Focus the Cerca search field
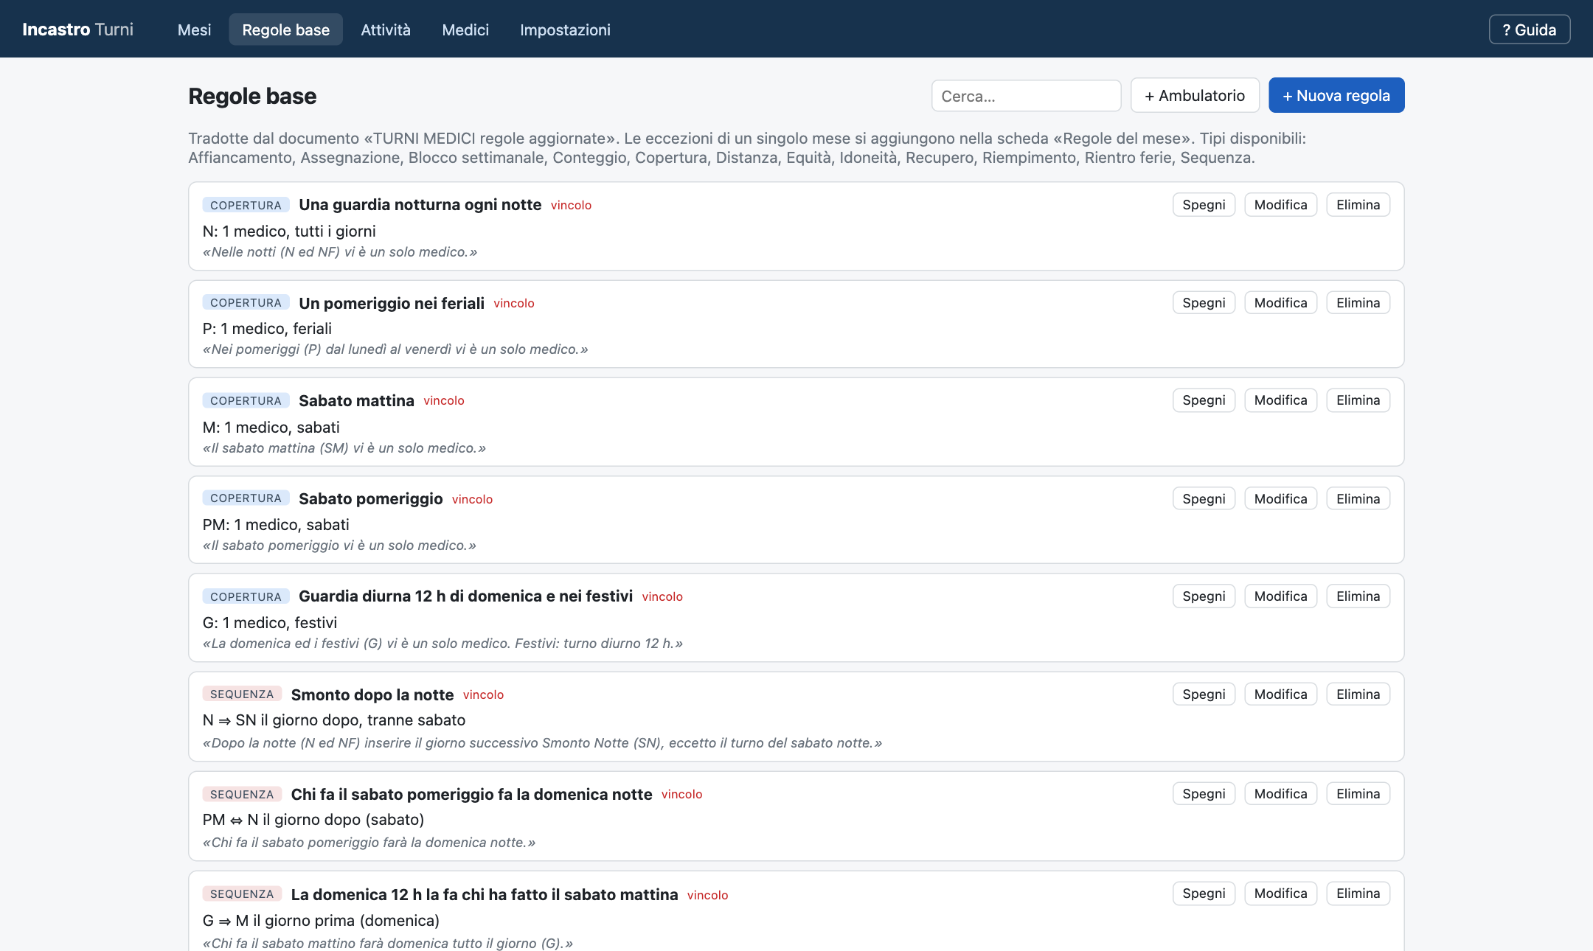 click(x=1026, y=96)
